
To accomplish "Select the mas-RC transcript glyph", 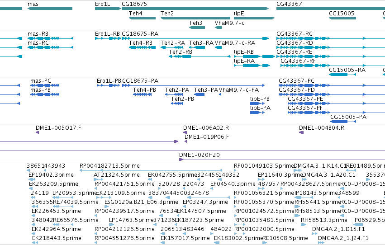I will pyautogui.click(x=50, y=47).
